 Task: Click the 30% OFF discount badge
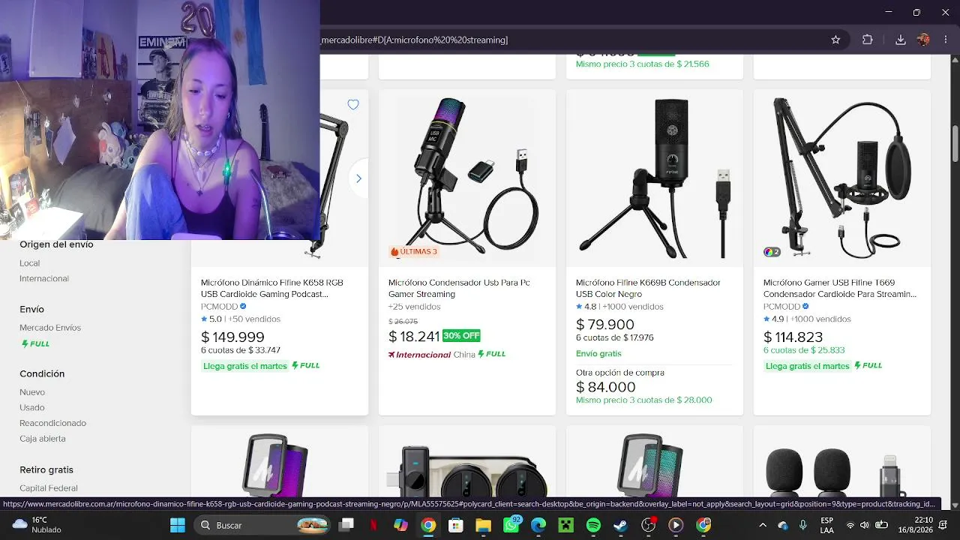(x=461, y=336)
